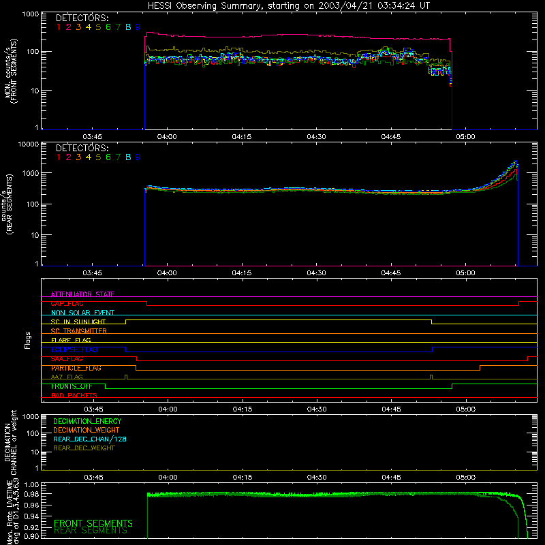Viewport: 545px width, 545px height.
Task: Click the REAR SEGMENTS livetime legend label
Action: (x=91, y=531)
